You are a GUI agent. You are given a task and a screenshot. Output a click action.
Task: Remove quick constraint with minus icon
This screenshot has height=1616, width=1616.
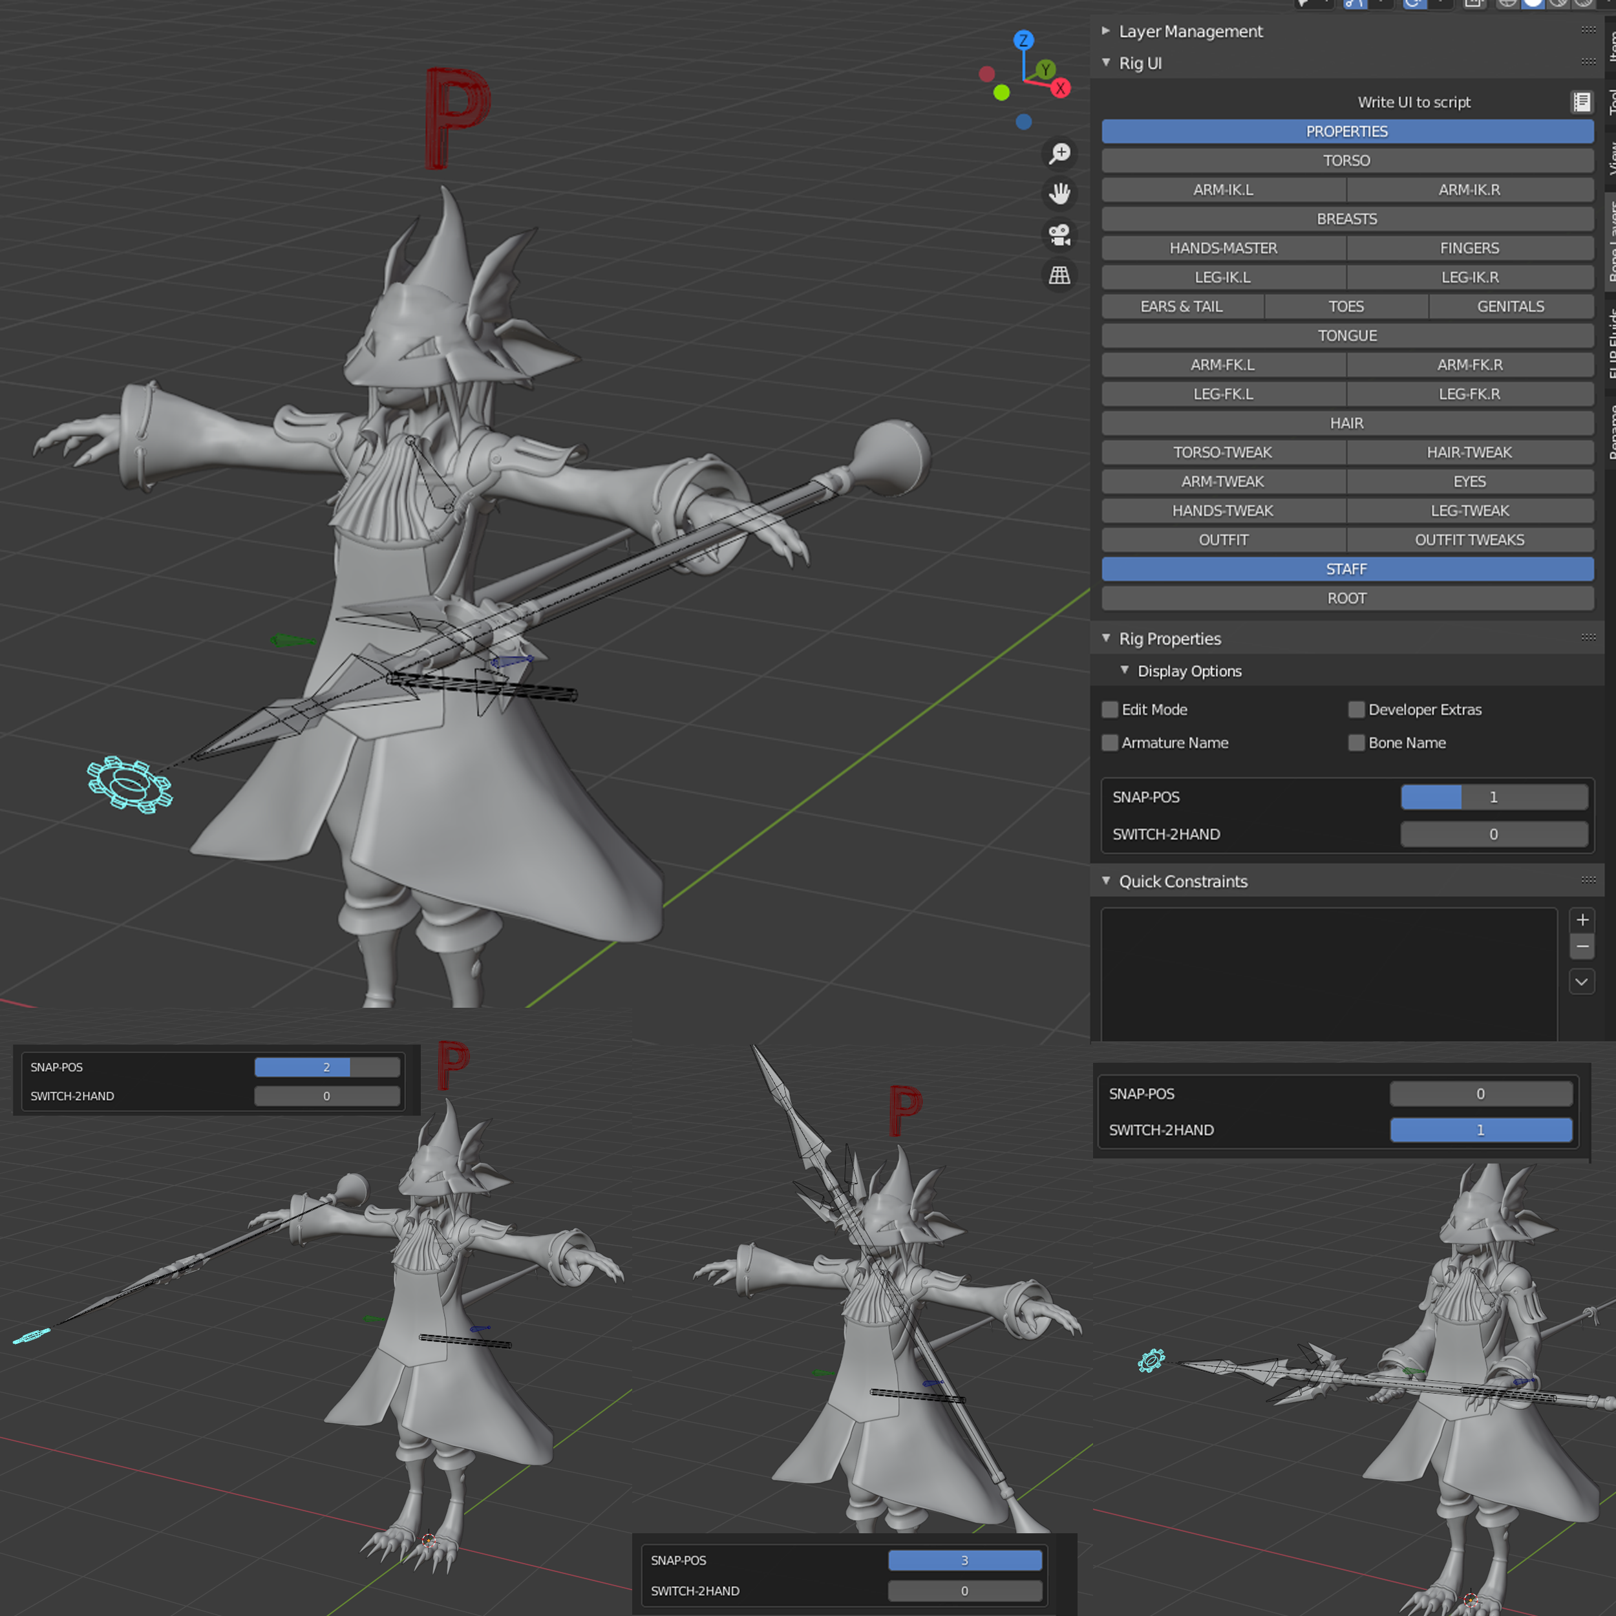click(1582, 946)
